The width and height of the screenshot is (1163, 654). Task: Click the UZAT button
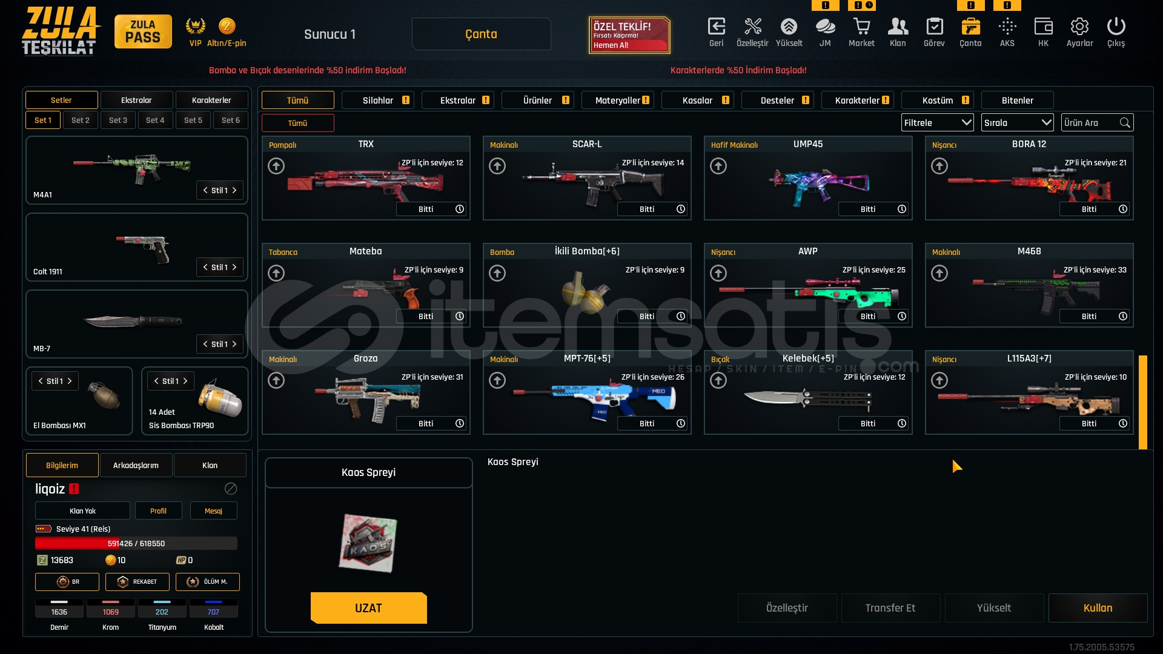coord(369,608)
